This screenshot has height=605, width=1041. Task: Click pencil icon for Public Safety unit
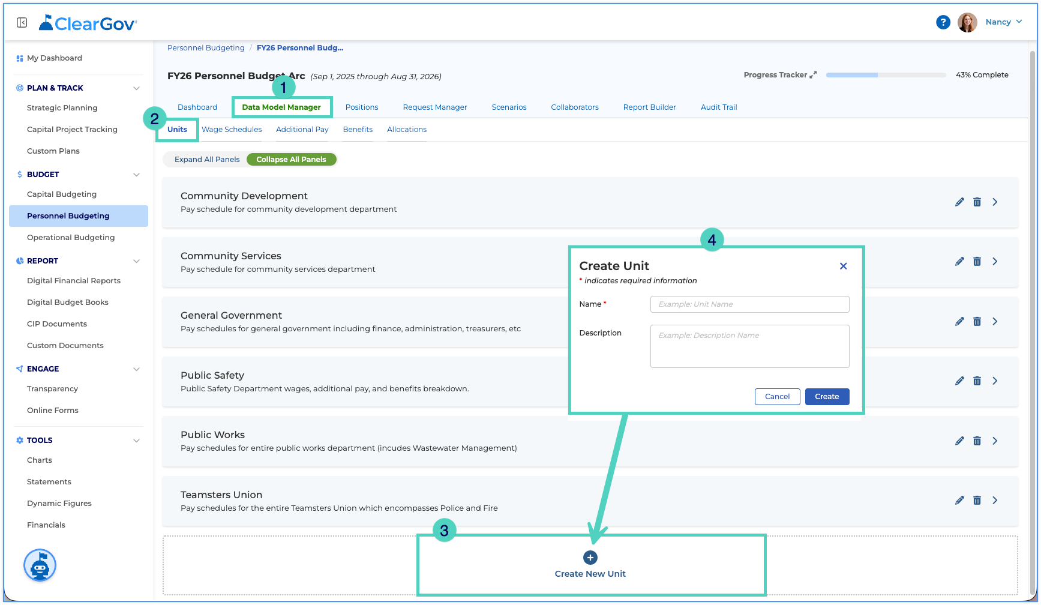pos(959,381)
